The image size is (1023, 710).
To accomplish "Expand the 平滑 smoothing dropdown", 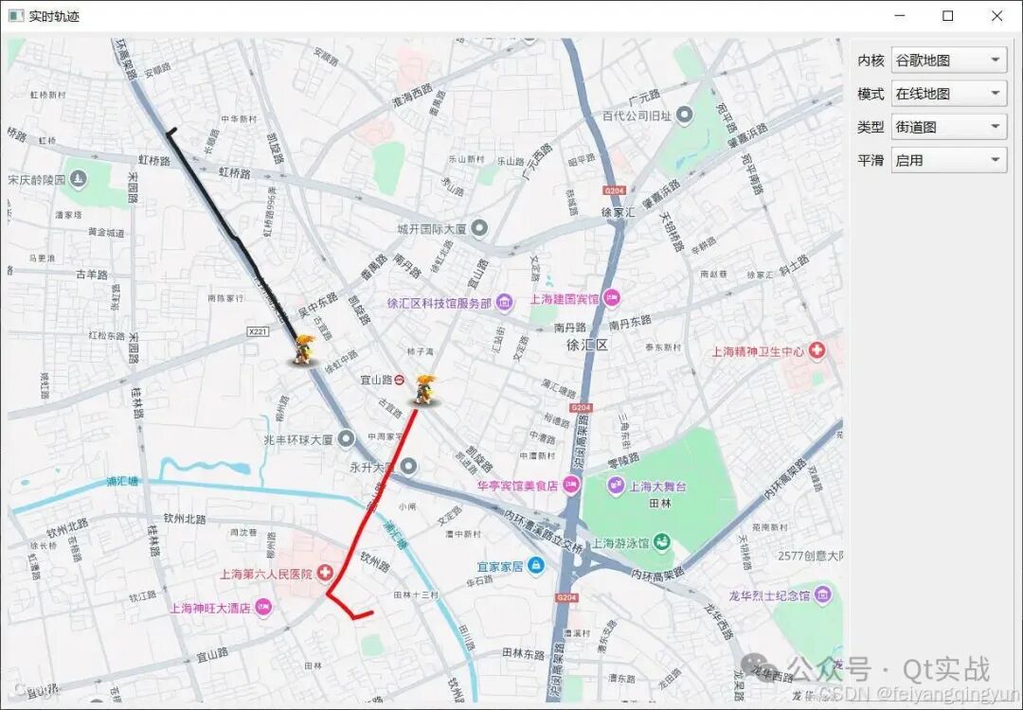I will (x=948, y=160).
